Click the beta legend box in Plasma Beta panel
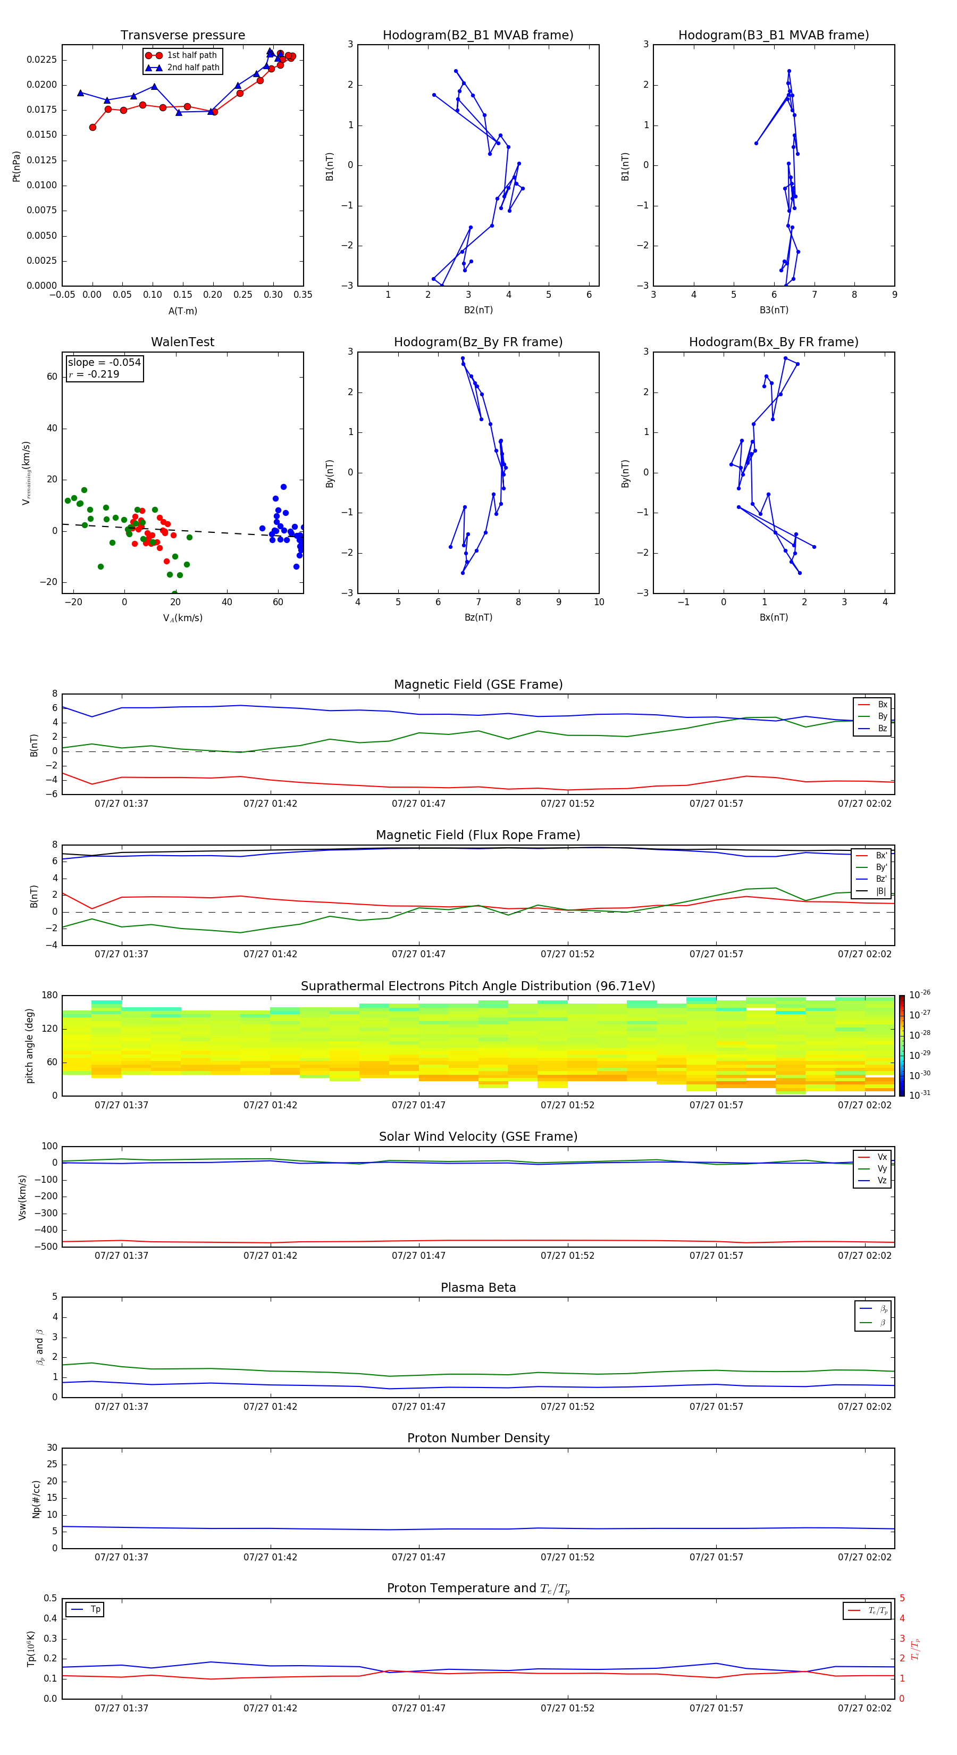The height and width of the screenshot is (1755, 957). [872, 1316]
